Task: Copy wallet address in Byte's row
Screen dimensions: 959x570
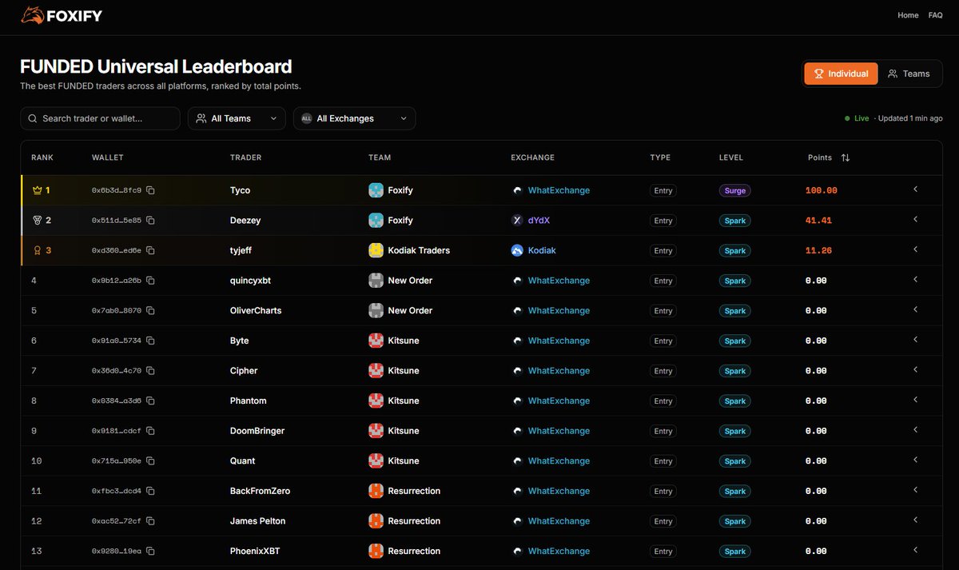Action: (150, 341)
